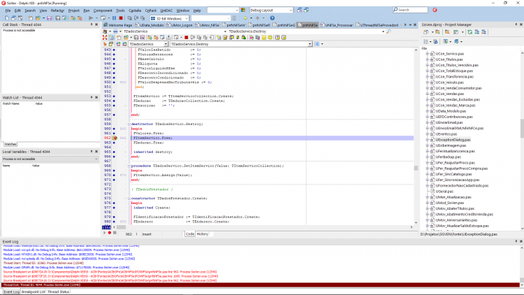
Task: Open the blue Help question mark icon
Action: [272, 18]
